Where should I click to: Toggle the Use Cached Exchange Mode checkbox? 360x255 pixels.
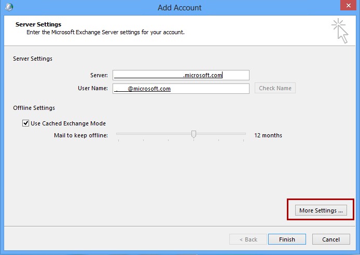[25, 123]
